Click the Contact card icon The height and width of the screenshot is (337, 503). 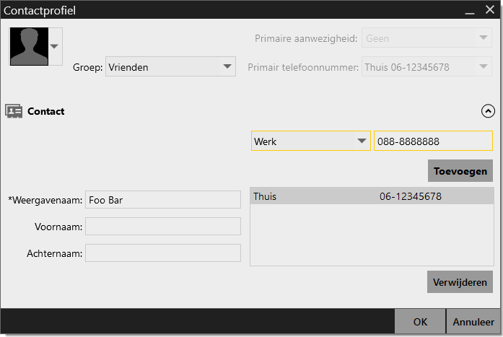tap(14, 111)
